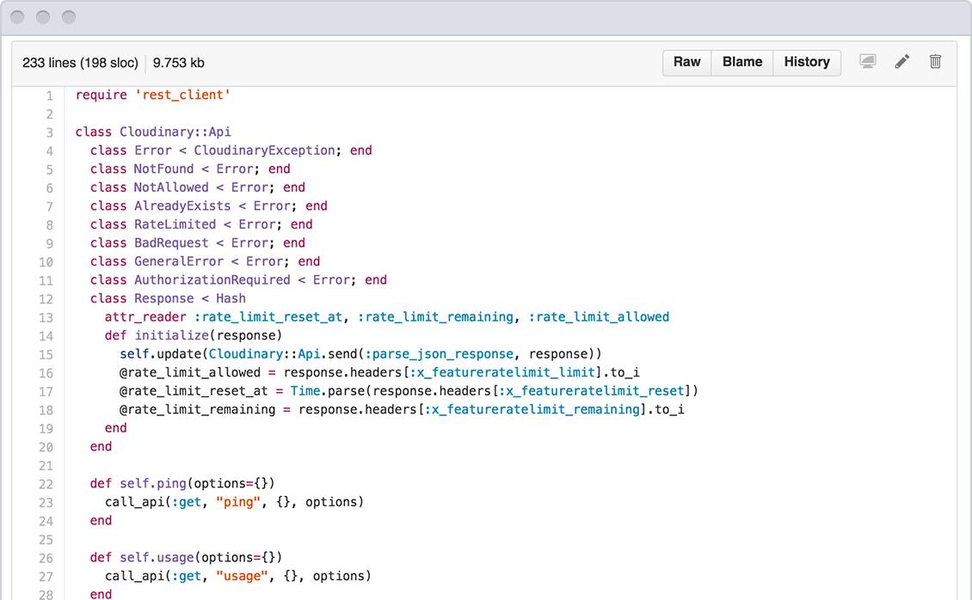Click the Raw button

tap(686, 63)
